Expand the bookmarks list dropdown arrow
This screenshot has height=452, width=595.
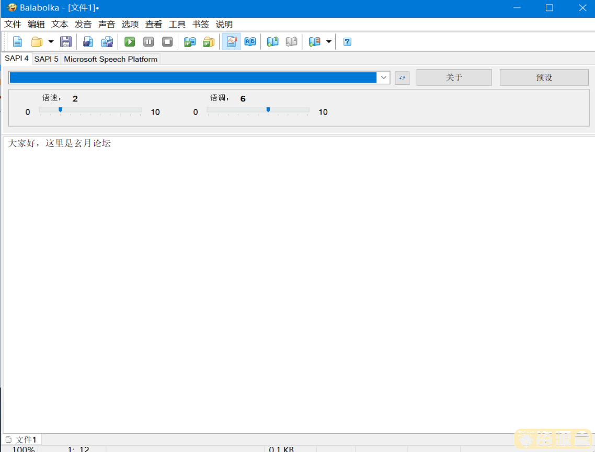329,41
